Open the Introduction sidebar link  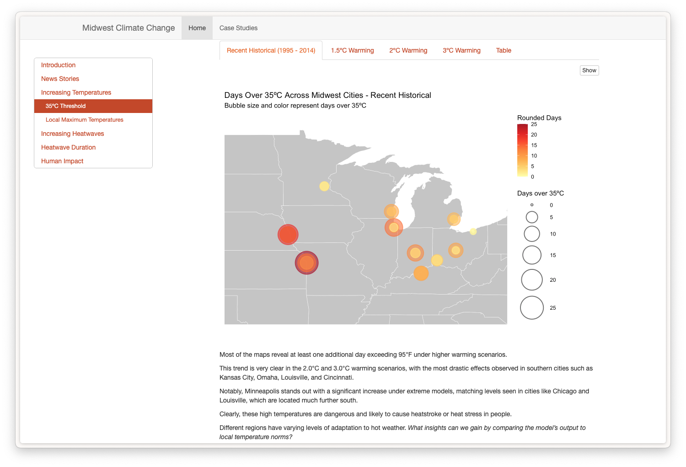click(93, 65)
